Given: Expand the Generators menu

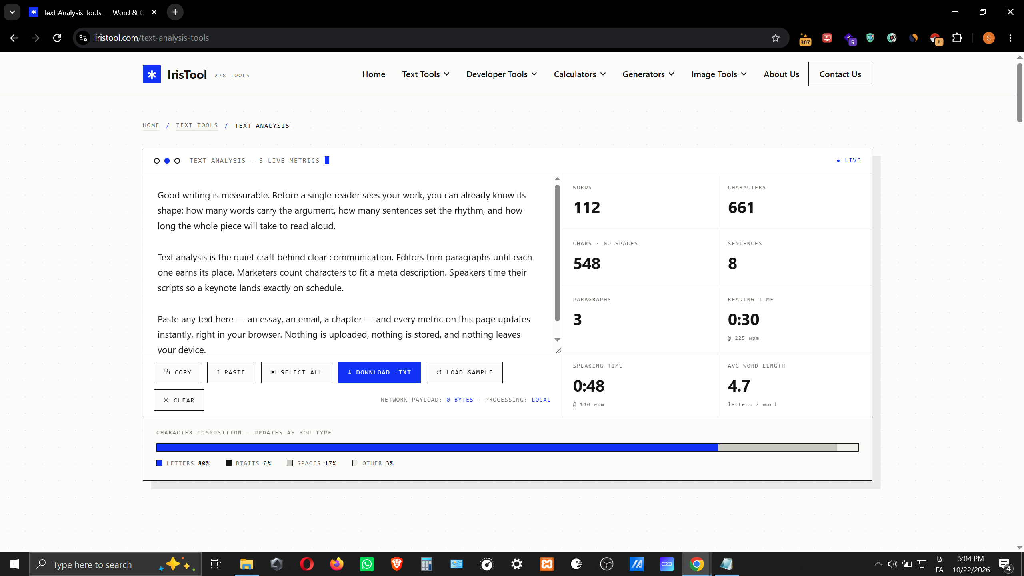Looking at the screenshot, I should point(648,74).
